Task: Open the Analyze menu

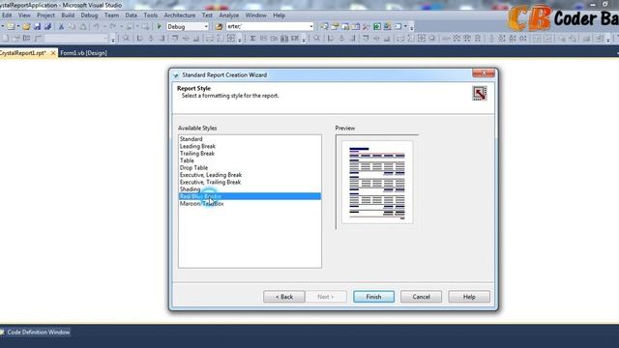Action: [x=229, y=15]
